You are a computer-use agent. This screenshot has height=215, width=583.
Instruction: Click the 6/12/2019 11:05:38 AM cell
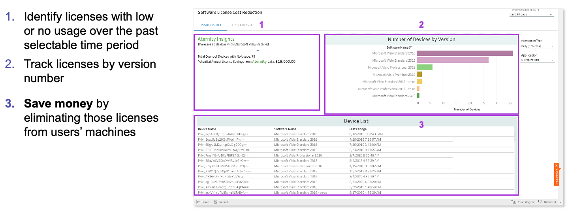pyautogui.click(x=366, y=134)
